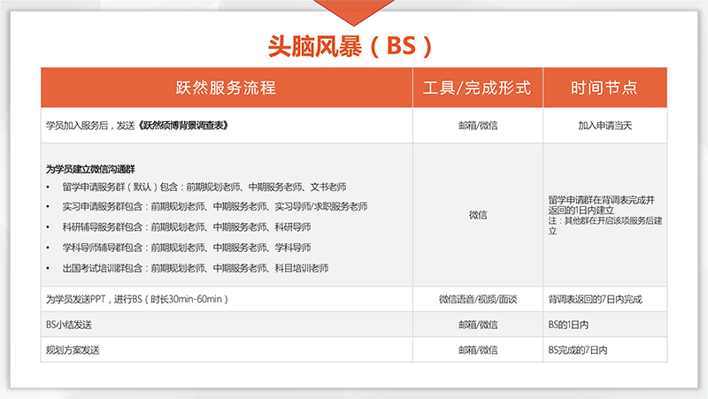The image size is (708, 399).
Task: Click the red downward arrow at top
Action: pyautogui.click(x=354, y=11)
